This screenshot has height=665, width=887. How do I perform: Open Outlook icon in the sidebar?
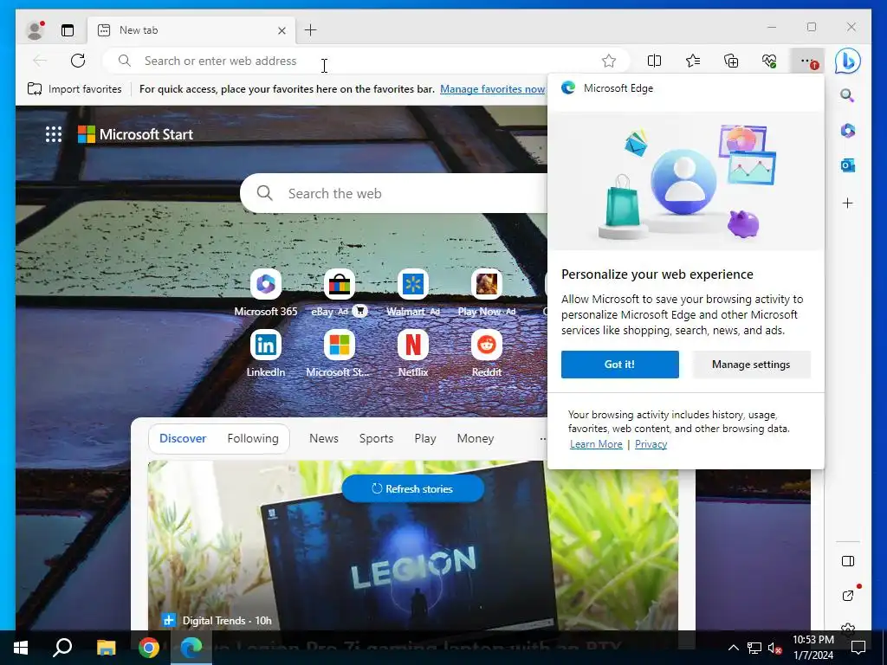pyautogui.click(x=847, y=165)
